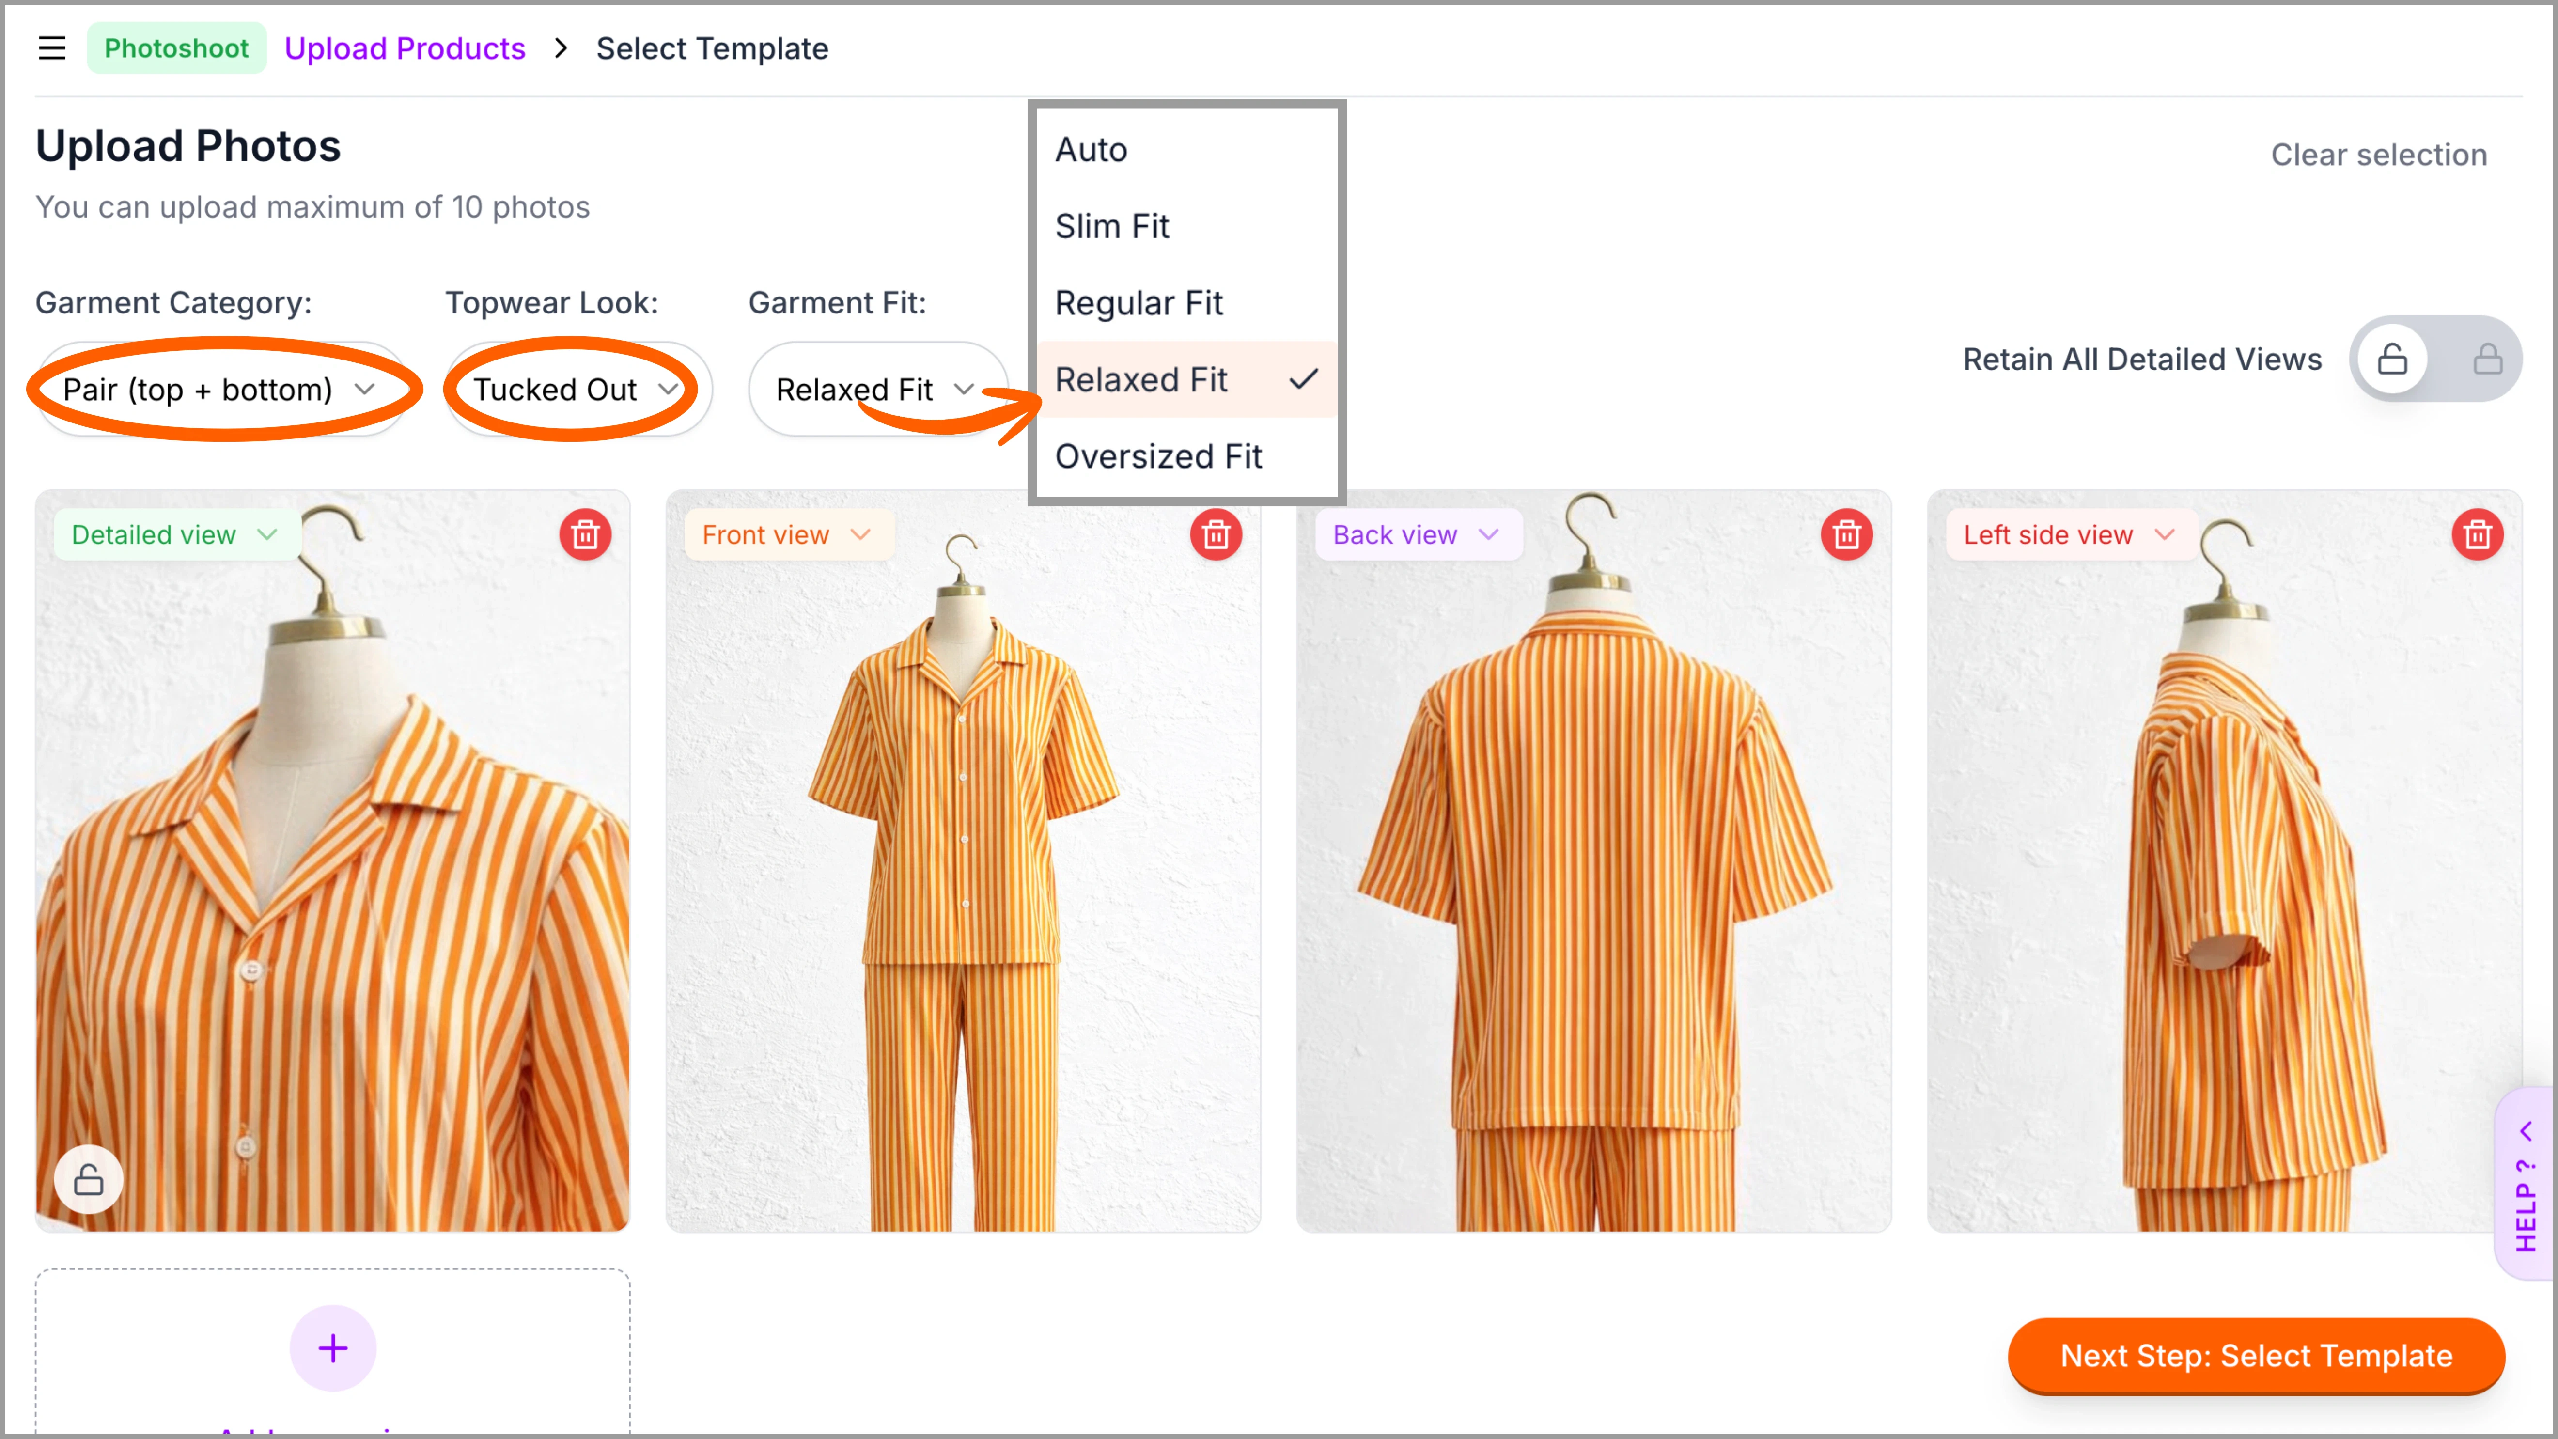The height and width of the screenshot is (1439, 2558).
Task: Expand the HELP side panel arrow
Action: (2526, 1131)
